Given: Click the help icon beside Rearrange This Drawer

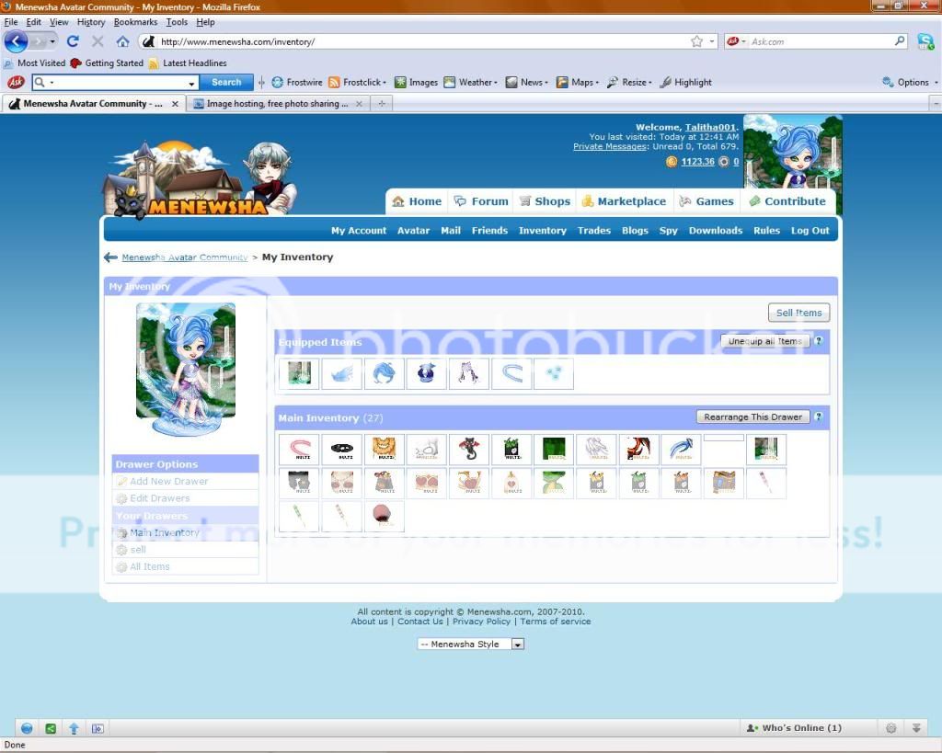Looking at the screenshot, I should click(x=818, y=416).
